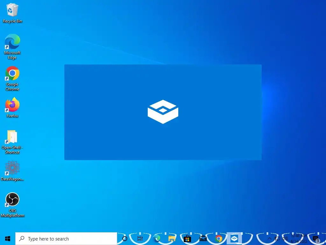Open the volume speaker tray icon
Screen dimensions: 326x245
pos(285,239)
